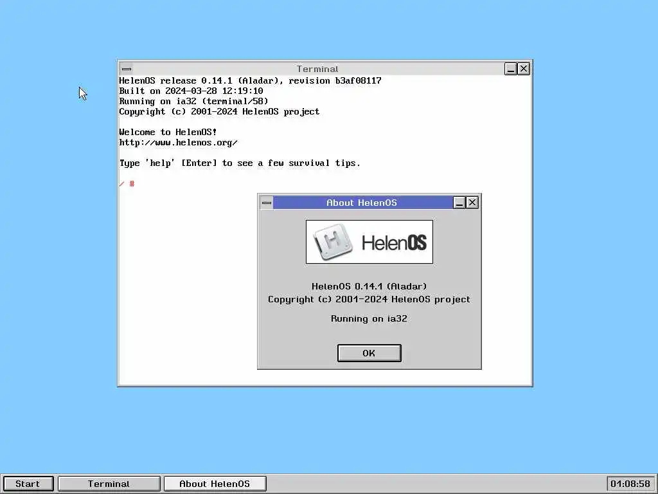Open the Terminal window system menu icon

tap(127, 69)
